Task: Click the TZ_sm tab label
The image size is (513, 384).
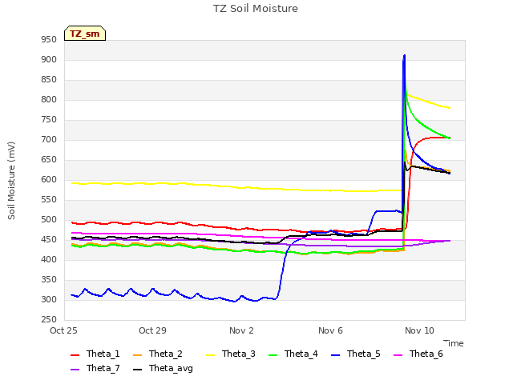Action: click(x=85, y=34)
